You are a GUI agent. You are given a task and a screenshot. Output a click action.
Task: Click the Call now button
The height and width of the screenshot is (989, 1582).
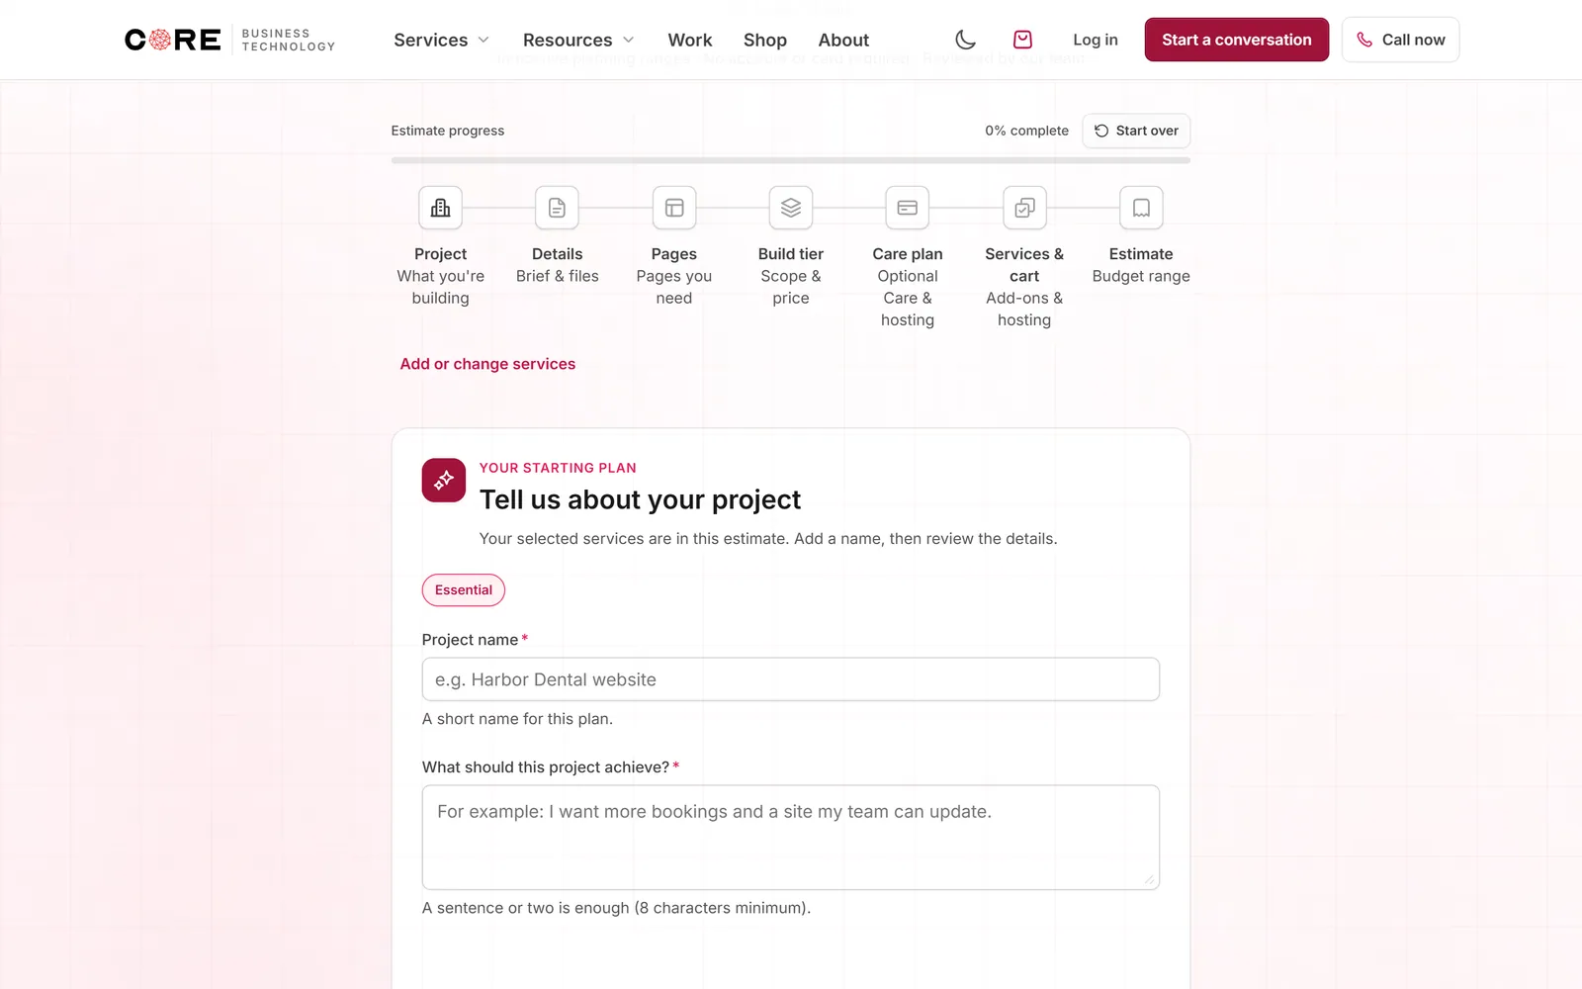(x=1400, y=40)
